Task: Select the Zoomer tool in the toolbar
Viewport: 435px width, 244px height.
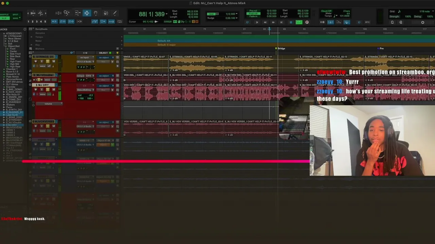Action: pyautogui.click(x=67, y=13)
